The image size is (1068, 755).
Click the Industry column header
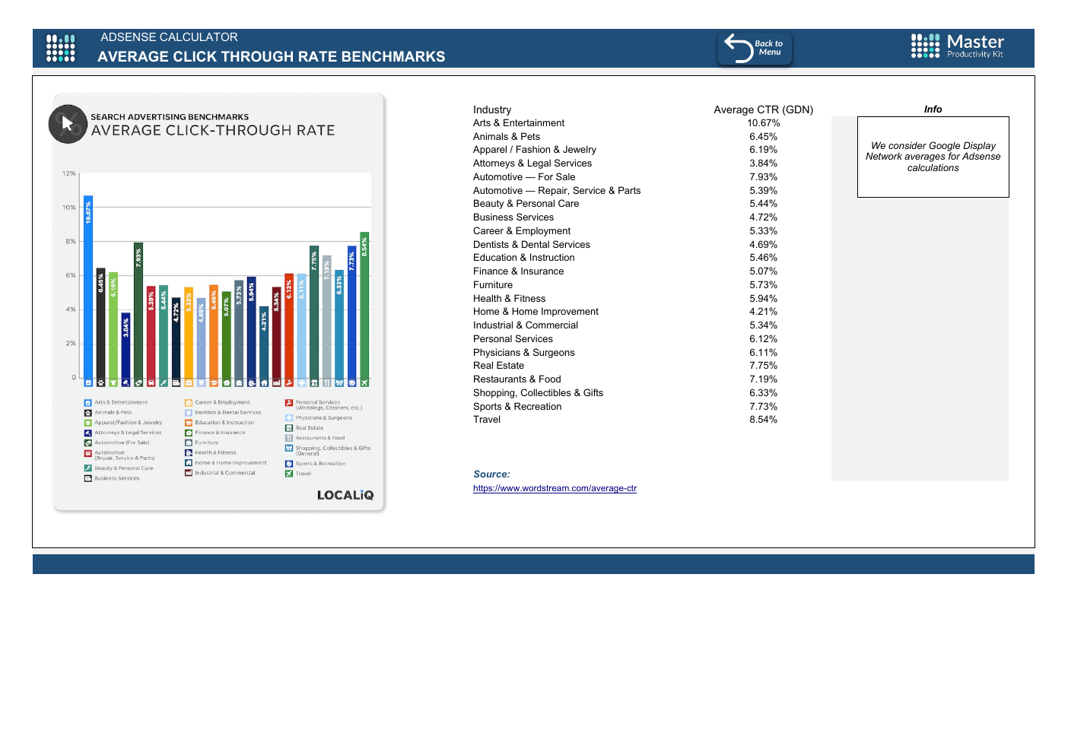(492, 109)
